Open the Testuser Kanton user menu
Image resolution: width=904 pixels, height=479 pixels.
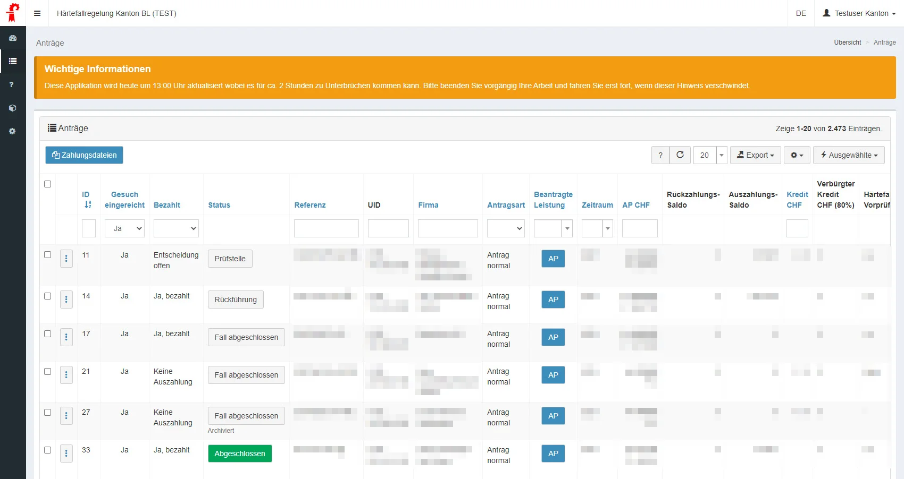point(859,13)
